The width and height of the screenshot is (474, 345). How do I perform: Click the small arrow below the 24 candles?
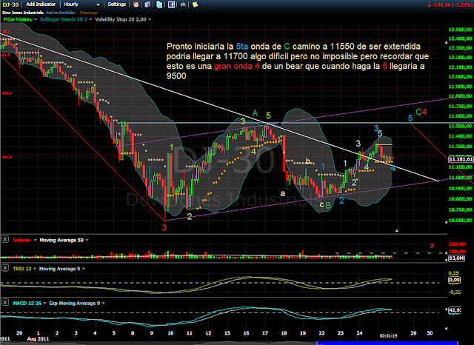coord(397,230)
